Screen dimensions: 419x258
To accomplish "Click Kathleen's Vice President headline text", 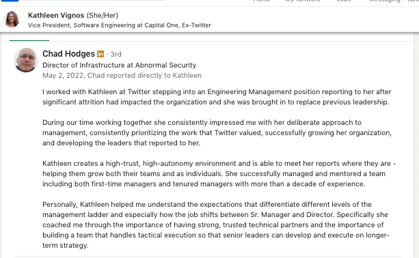I will 120,25.
